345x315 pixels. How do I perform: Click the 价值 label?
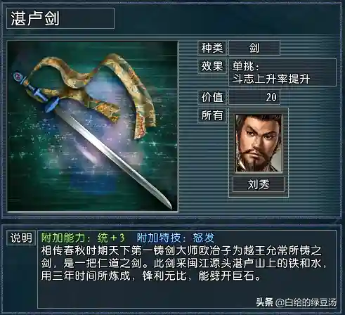coord(212,97)
